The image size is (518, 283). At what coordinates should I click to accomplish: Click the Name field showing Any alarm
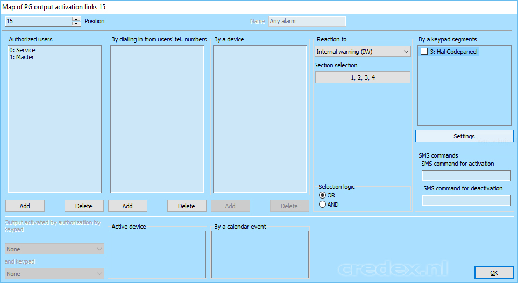307,21
